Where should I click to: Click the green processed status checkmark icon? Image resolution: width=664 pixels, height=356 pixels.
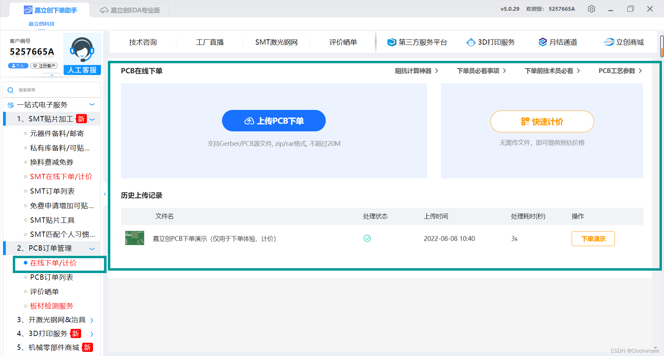[x=367, y=238]
